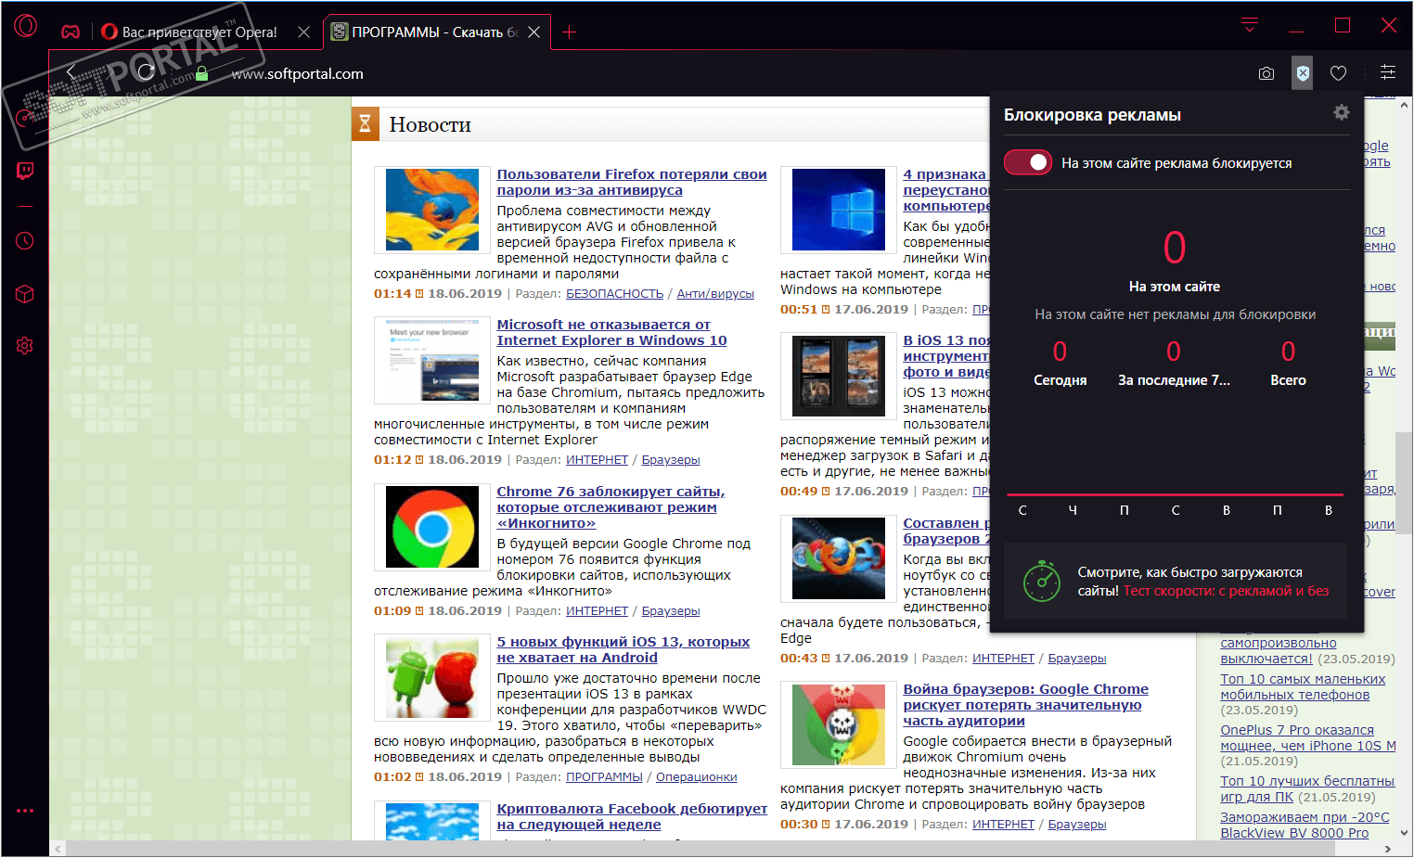Open a new tab with the plus button
Viewport: 1414px width, 858px height.
[x=569, y=32]
